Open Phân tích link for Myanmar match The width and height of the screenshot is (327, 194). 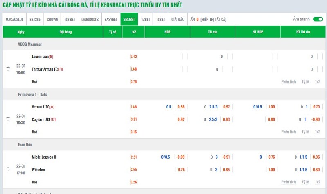coord(288,82)
